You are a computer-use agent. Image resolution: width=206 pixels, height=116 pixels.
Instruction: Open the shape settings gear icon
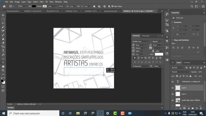(109, 6)
